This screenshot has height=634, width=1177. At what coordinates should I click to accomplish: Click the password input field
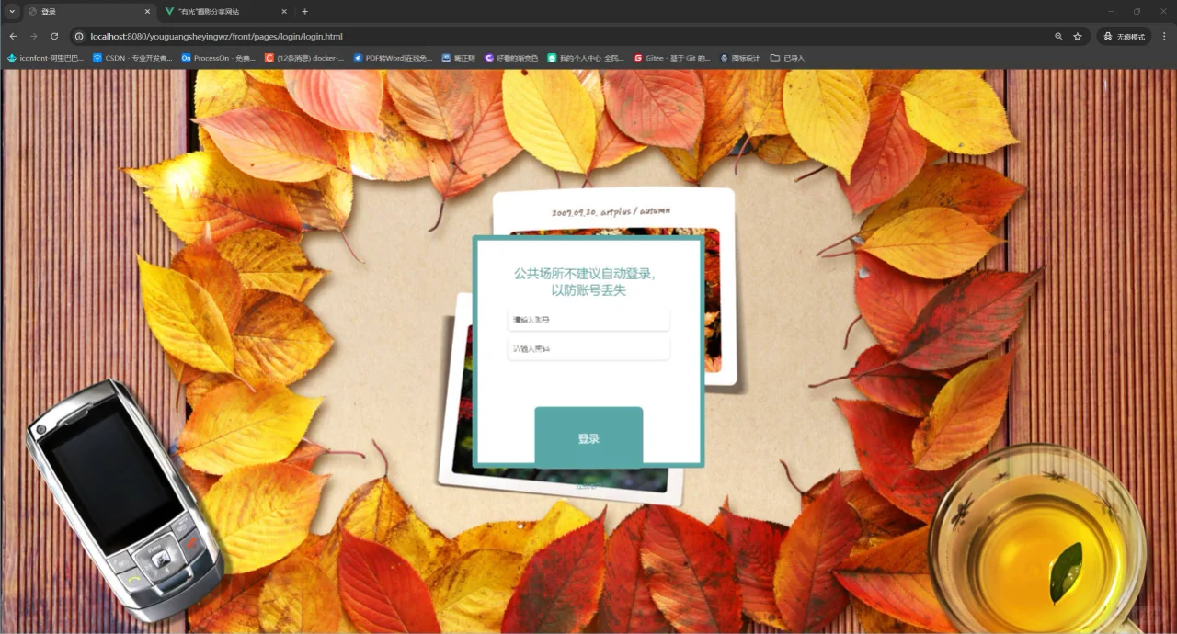point(588,349)
